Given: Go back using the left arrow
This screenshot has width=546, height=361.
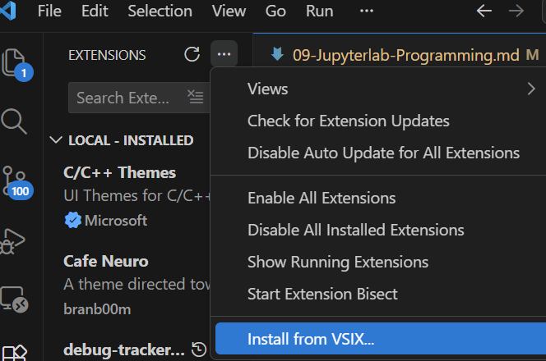Looking at the screenshot, I should 484,11.
